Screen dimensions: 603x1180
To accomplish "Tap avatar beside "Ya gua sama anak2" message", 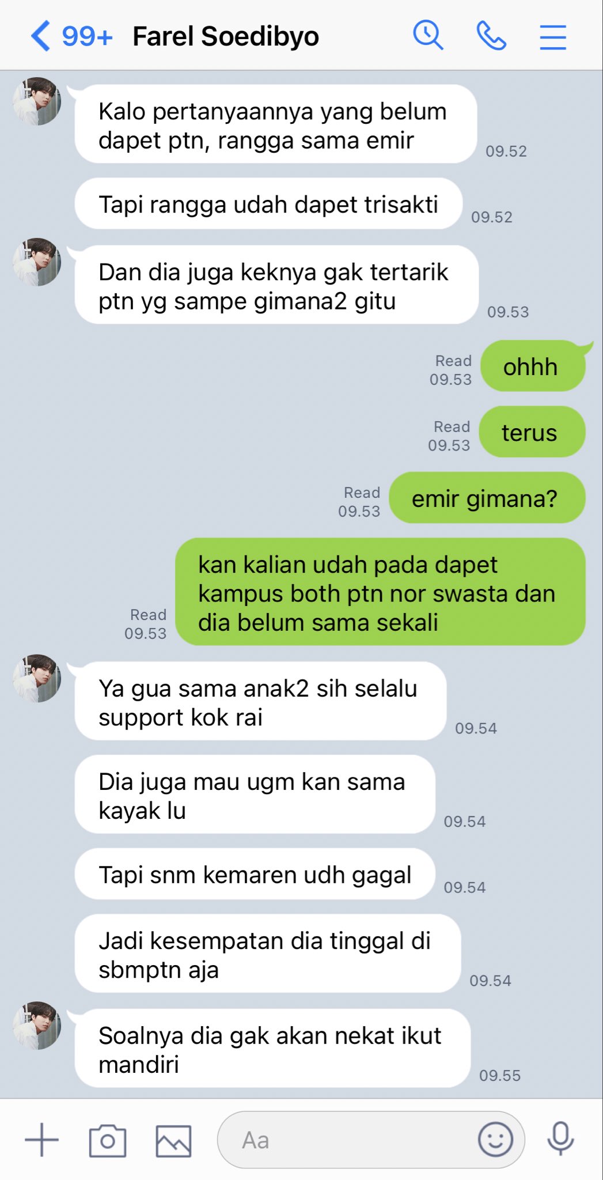I will click(37, 678).
